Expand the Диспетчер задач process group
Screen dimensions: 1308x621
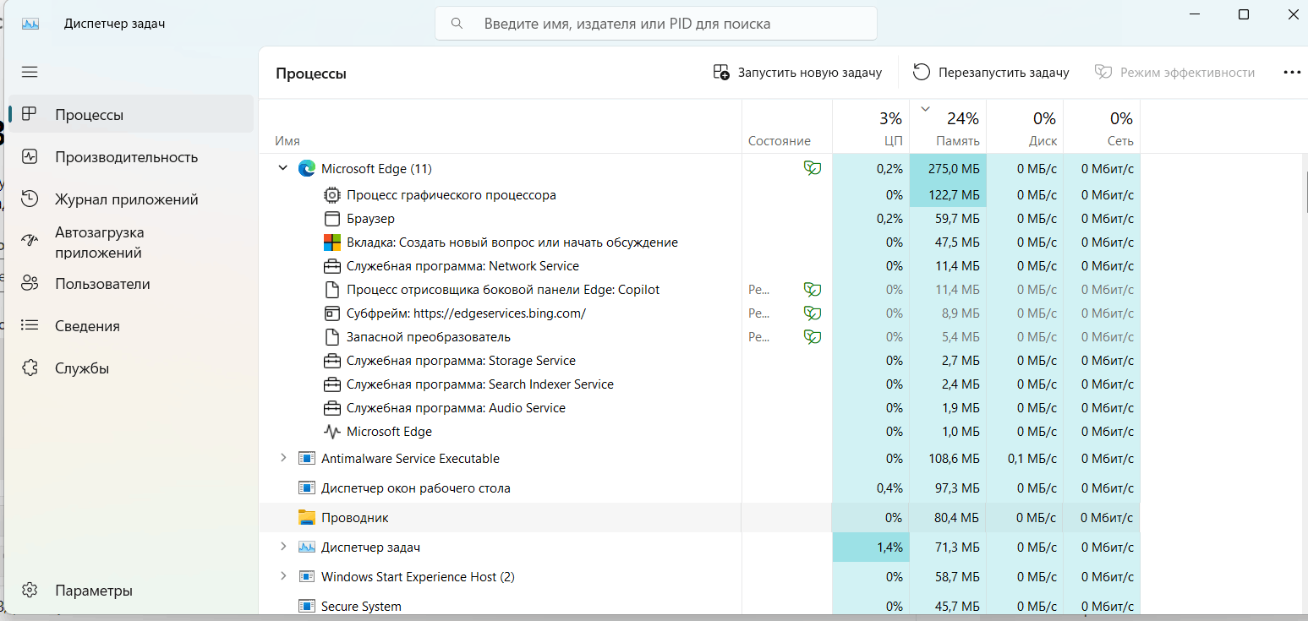click(x=283, y=547)
